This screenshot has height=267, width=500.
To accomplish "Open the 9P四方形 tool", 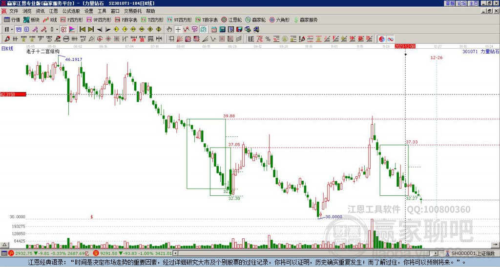I will click(99, 19).
